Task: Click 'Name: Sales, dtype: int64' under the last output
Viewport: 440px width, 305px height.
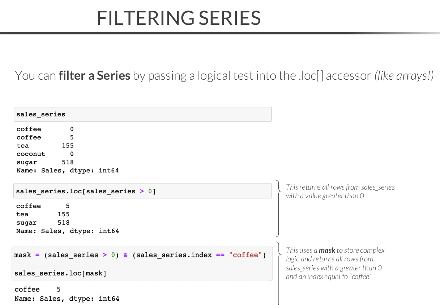Action: [x=67, y=299]
